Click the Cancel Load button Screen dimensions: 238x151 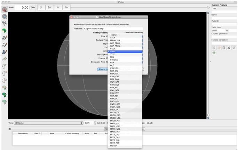click(103, 69)
